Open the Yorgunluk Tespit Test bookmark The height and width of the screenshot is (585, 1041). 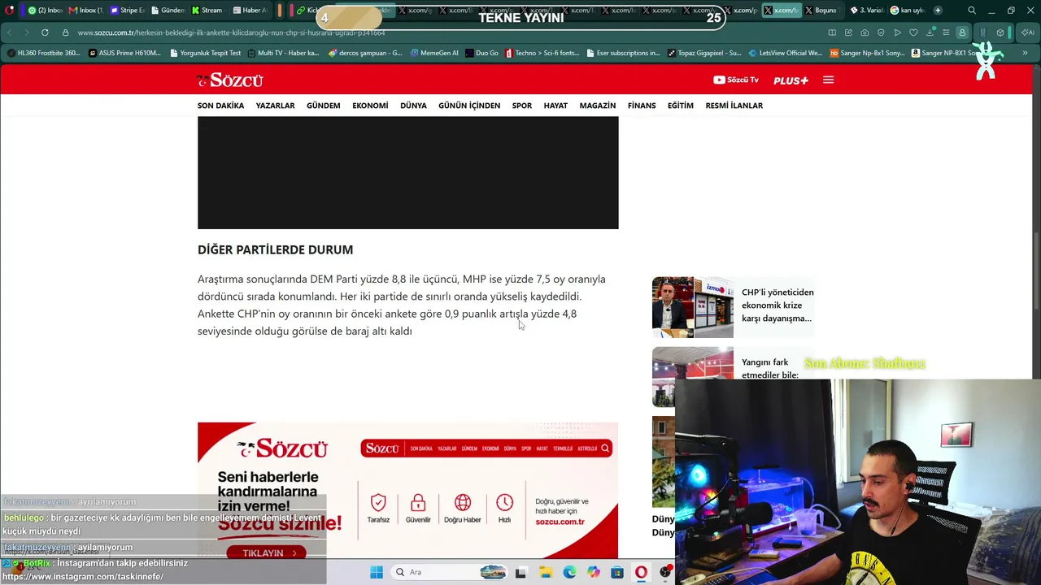(206, 53)
